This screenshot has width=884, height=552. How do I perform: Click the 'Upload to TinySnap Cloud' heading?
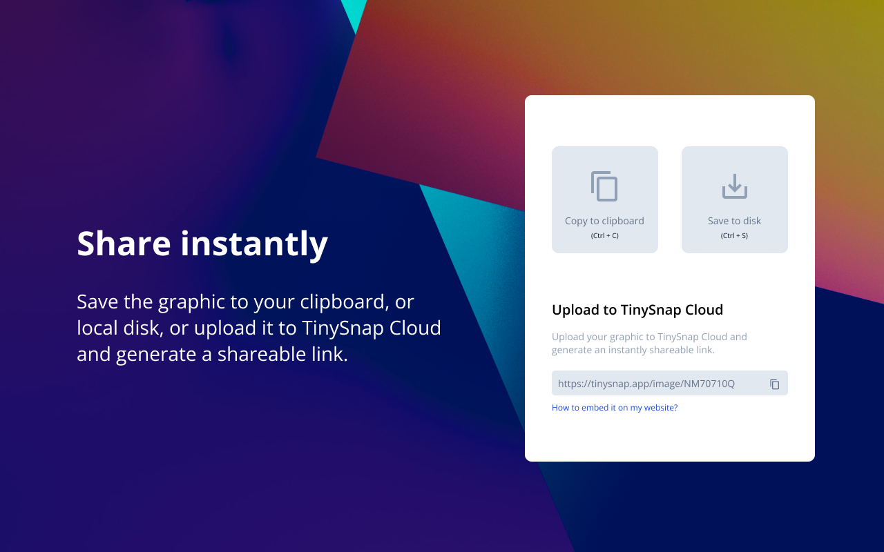click(x=637, y=310)
